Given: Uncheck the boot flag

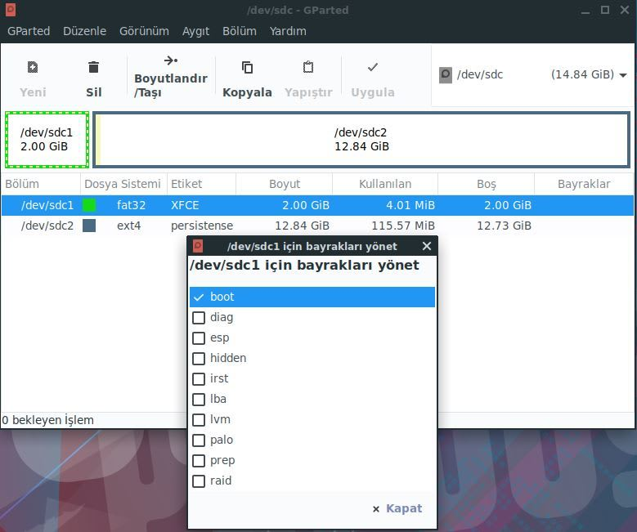Looking at the screenshot, I should pos(198,297).
